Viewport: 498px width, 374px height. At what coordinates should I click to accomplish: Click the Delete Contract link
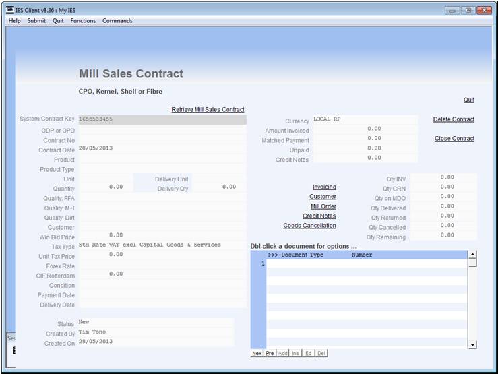pyautogui.click(x=454, y=119)
